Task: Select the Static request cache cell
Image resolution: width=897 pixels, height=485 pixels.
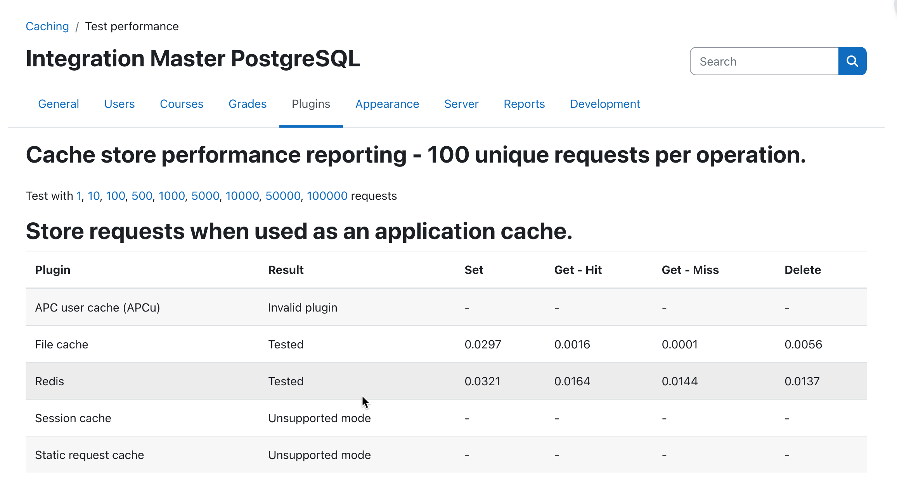Action: [x=89, y=455]
